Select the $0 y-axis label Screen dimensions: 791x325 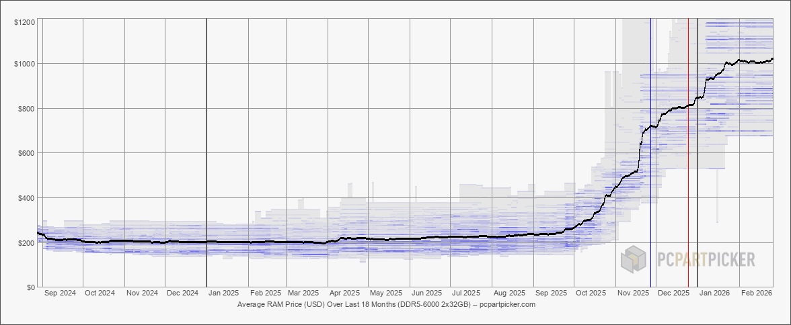point(31,287)
